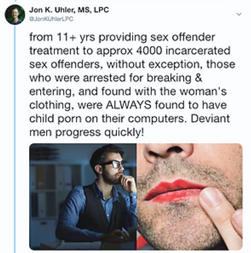Click the word ALWAYS in the tweet
The image size is (251, 253).
point(128,105)
